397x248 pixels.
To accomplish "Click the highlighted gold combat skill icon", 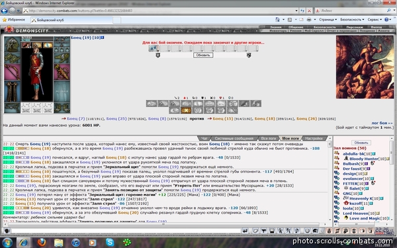I will coord(186,110).
